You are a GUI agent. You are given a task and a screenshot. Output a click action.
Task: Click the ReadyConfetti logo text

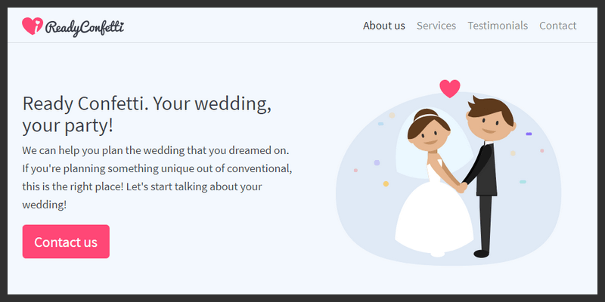pos(84,28)
